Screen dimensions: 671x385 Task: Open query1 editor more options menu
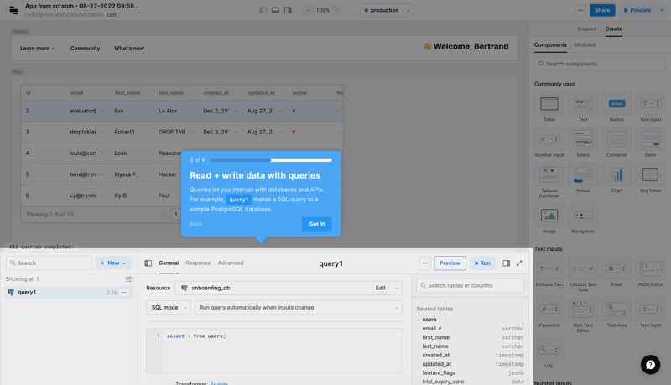point(424,263)
